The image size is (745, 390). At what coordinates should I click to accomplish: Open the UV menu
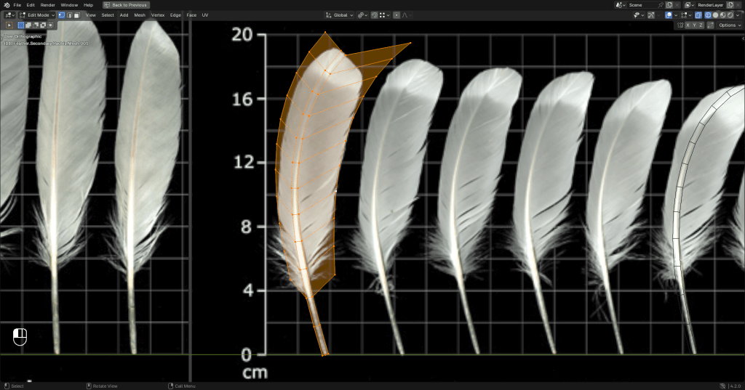[x=204, y=15]
